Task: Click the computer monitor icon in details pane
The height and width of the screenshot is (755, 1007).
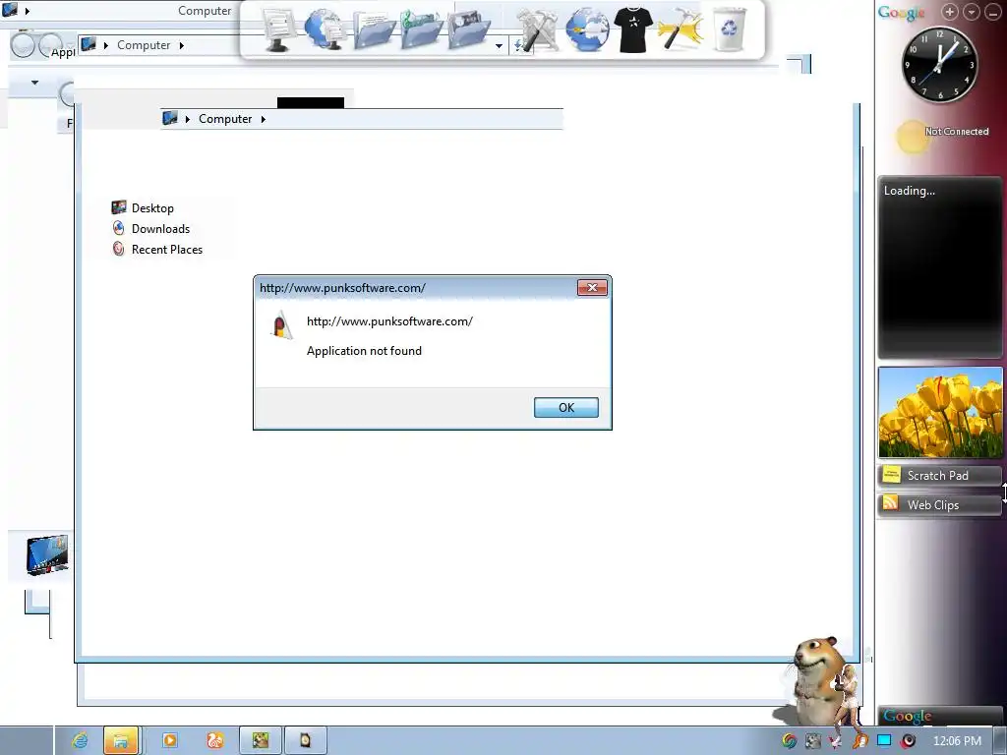Action: pos(47,554)
